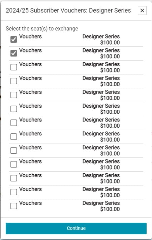
Task: Check the sixth voucher checkbox
Action: (13, 109)
